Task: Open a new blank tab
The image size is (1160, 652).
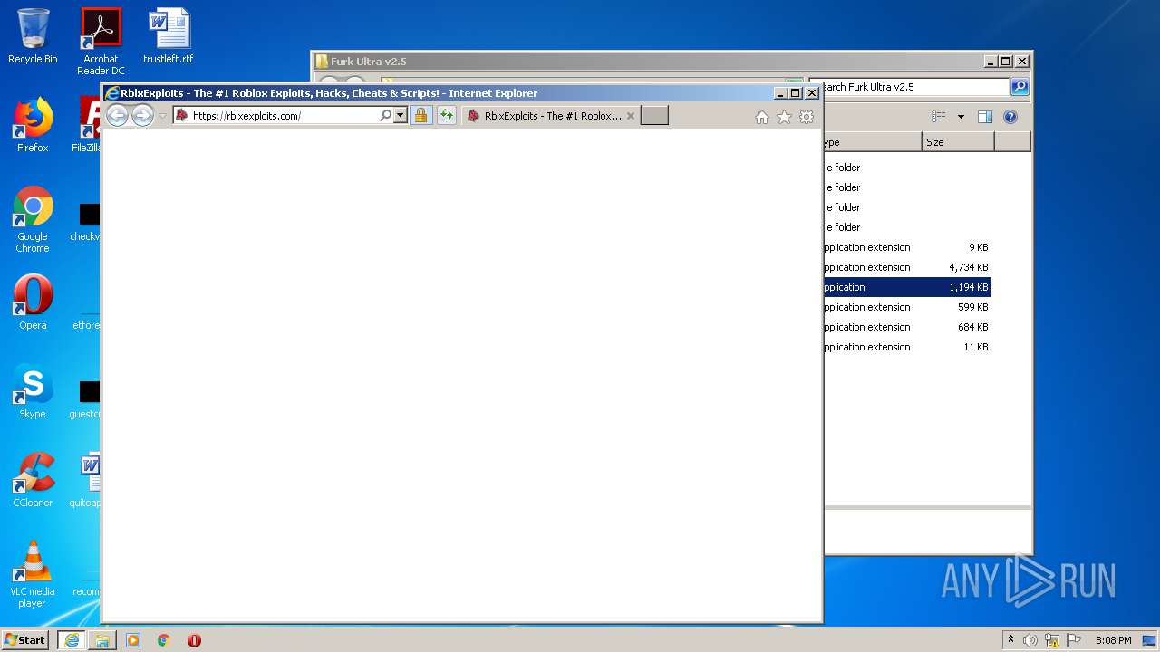Action: click(655, 115)
